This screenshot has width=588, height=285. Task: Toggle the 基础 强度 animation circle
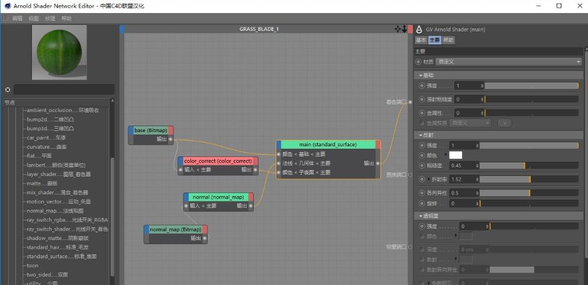coord(422,85)
